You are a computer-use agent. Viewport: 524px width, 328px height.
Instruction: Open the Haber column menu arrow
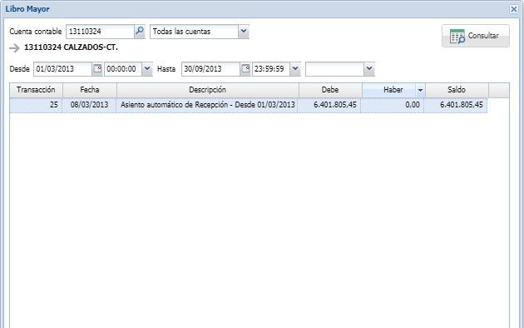(x=420, y=90)
